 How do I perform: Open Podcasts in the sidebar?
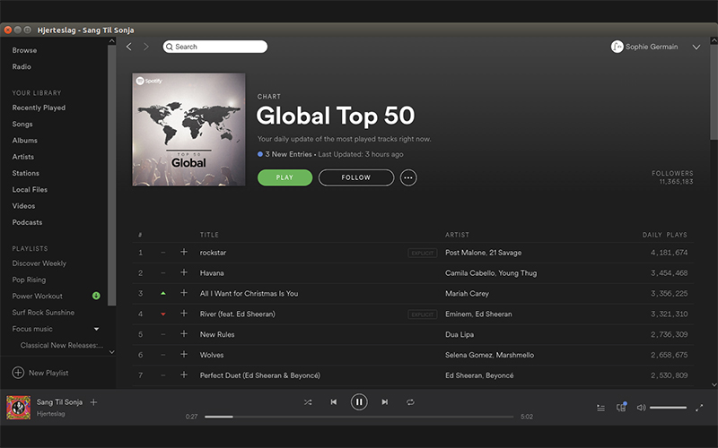tap(27, 222)
